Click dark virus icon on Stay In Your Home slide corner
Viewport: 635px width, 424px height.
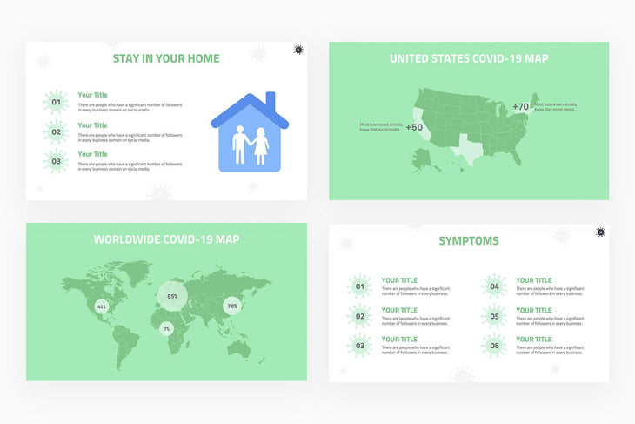(x=298, y=50)
